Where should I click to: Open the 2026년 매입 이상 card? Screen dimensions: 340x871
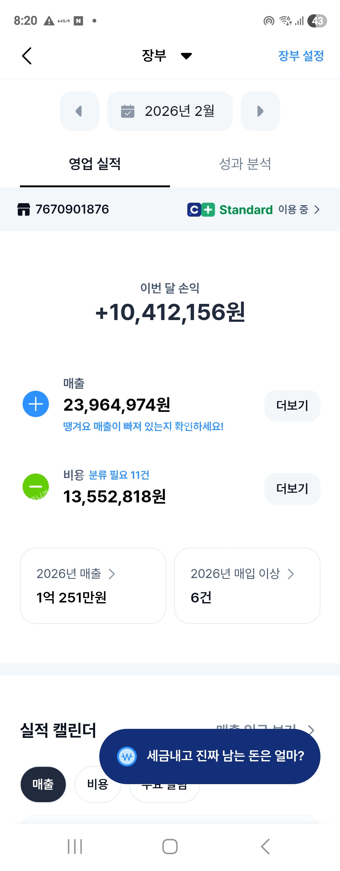(247, 586)
